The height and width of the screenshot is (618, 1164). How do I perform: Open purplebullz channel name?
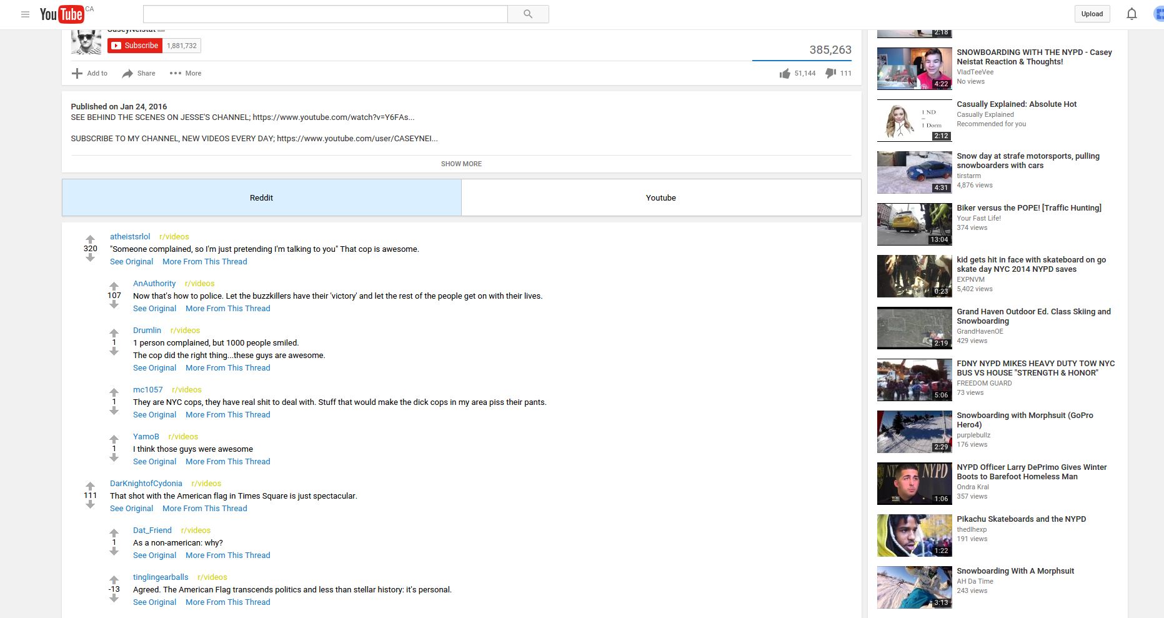tap(973, 436)
